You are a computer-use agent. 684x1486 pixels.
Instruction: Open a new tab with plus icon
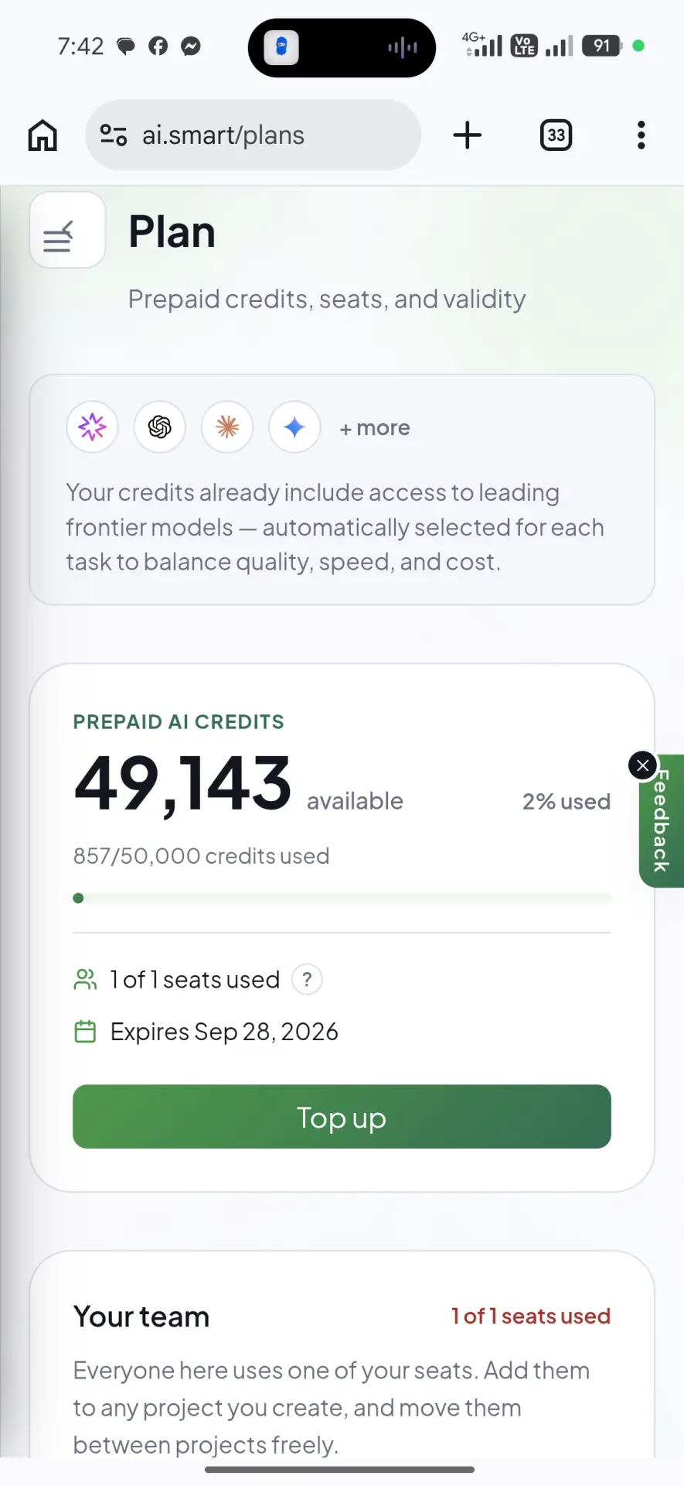[x=467, y=135]
